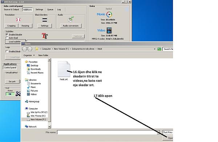This screenshot has height=142, width=218.
Task: Switch to the Settings tab
Action: coord(39,9)
